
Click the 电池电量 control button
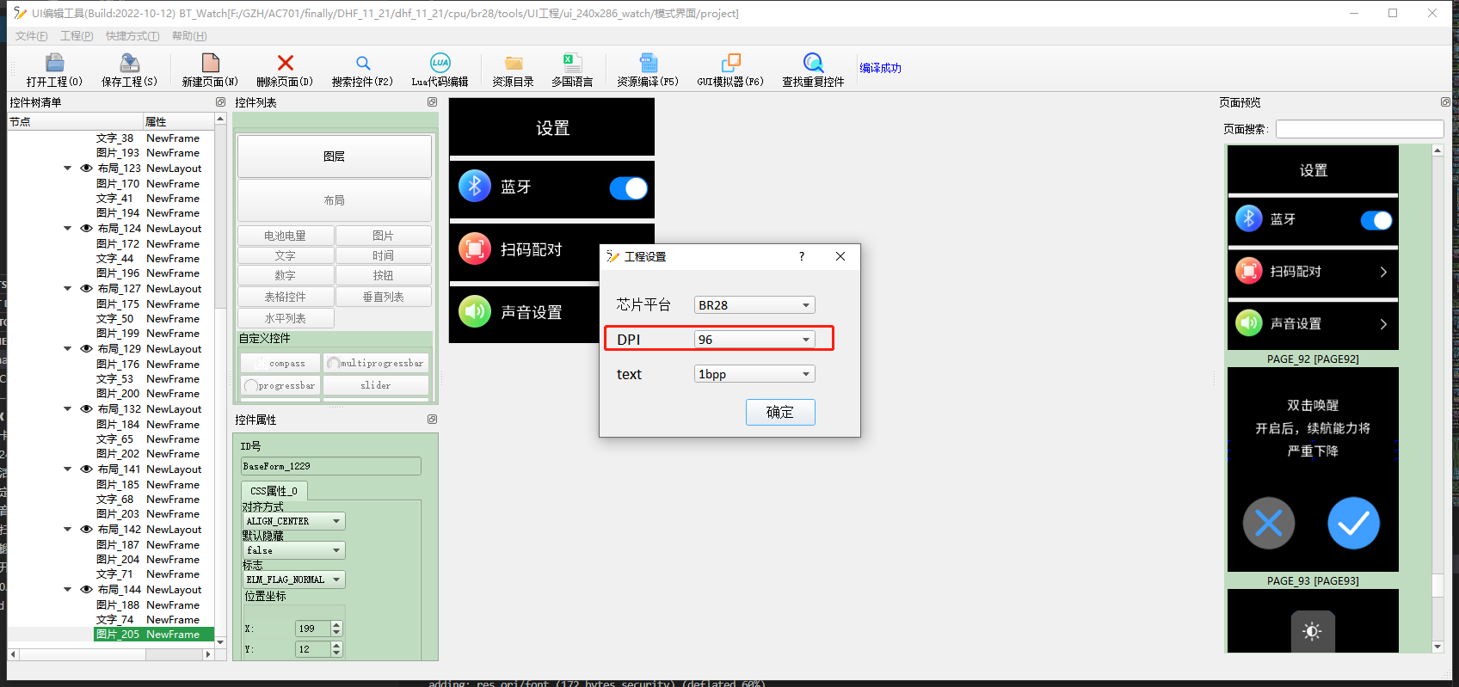(x=286, y=236)
